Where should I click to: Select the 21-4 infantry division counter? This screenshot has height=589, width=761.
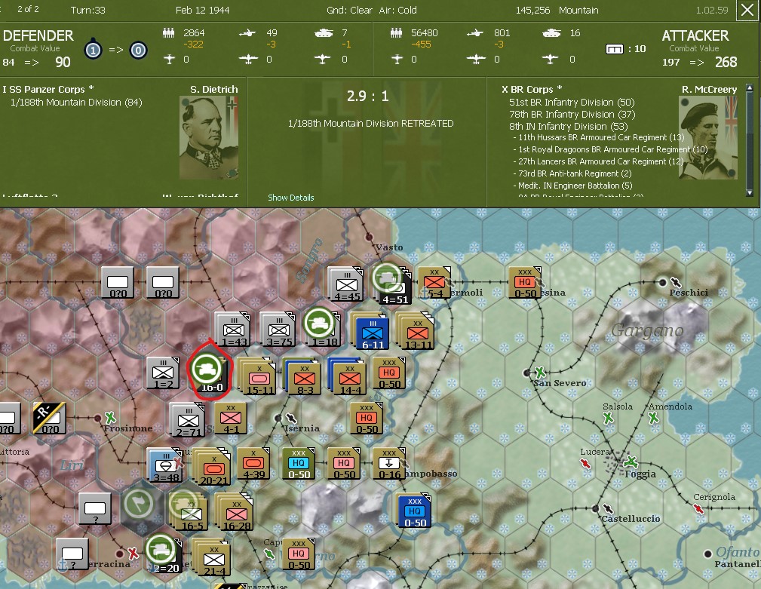coord(213,557)
